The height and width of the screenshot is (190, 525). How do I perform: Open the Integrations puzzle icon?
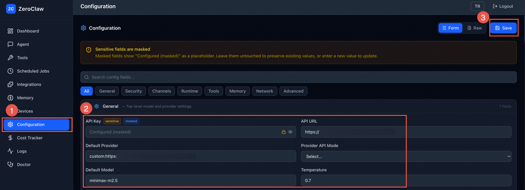coord(10,85)
